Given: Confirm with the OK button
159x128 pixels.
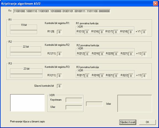Looking at the screenshot, I should click(147, 122).
